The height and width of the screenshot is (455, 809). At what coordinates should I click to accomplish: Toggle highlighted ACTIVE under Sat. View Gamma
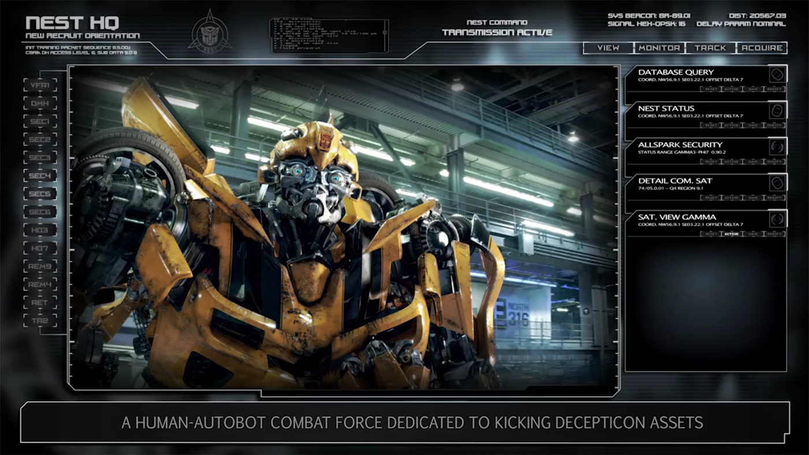(x=732, y=234)
